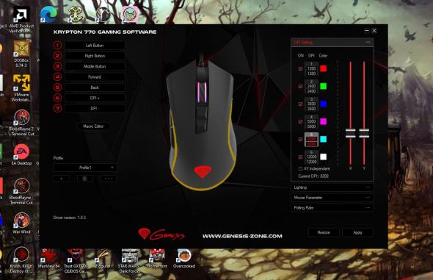Toggle the ON checkbox for DPI level 6

pyautogui.click(x=300, y=157)
